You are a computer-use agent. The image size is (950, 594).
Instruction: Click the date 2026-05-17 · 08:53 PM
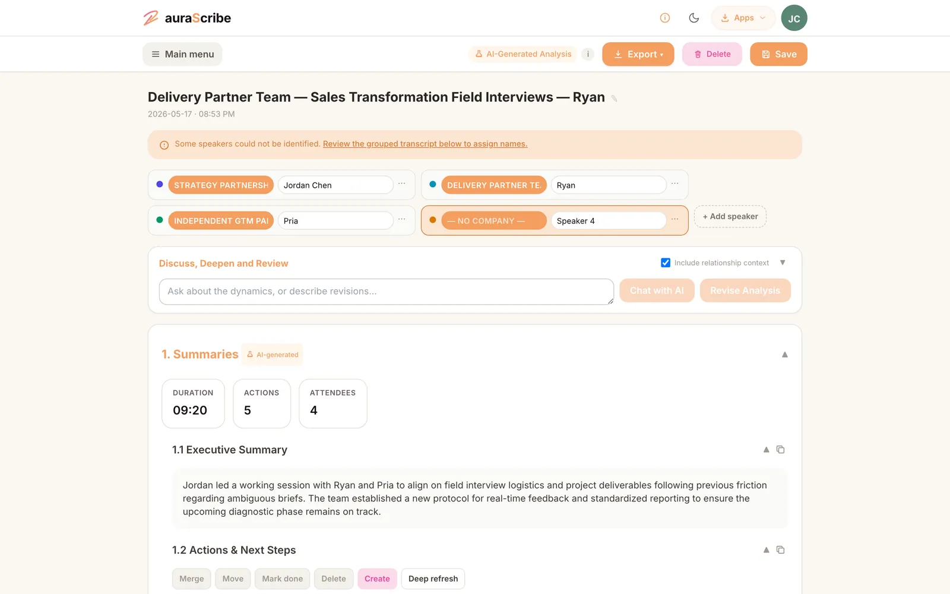pyautogui.click(x=191, y=114)
